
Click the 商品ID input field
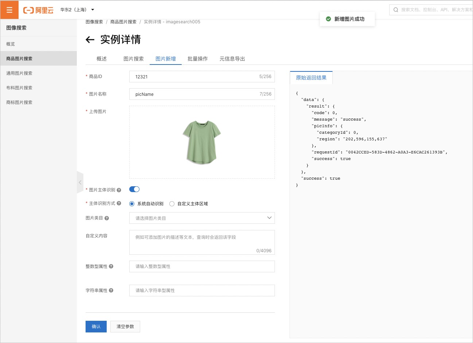(x=202, y=77)
